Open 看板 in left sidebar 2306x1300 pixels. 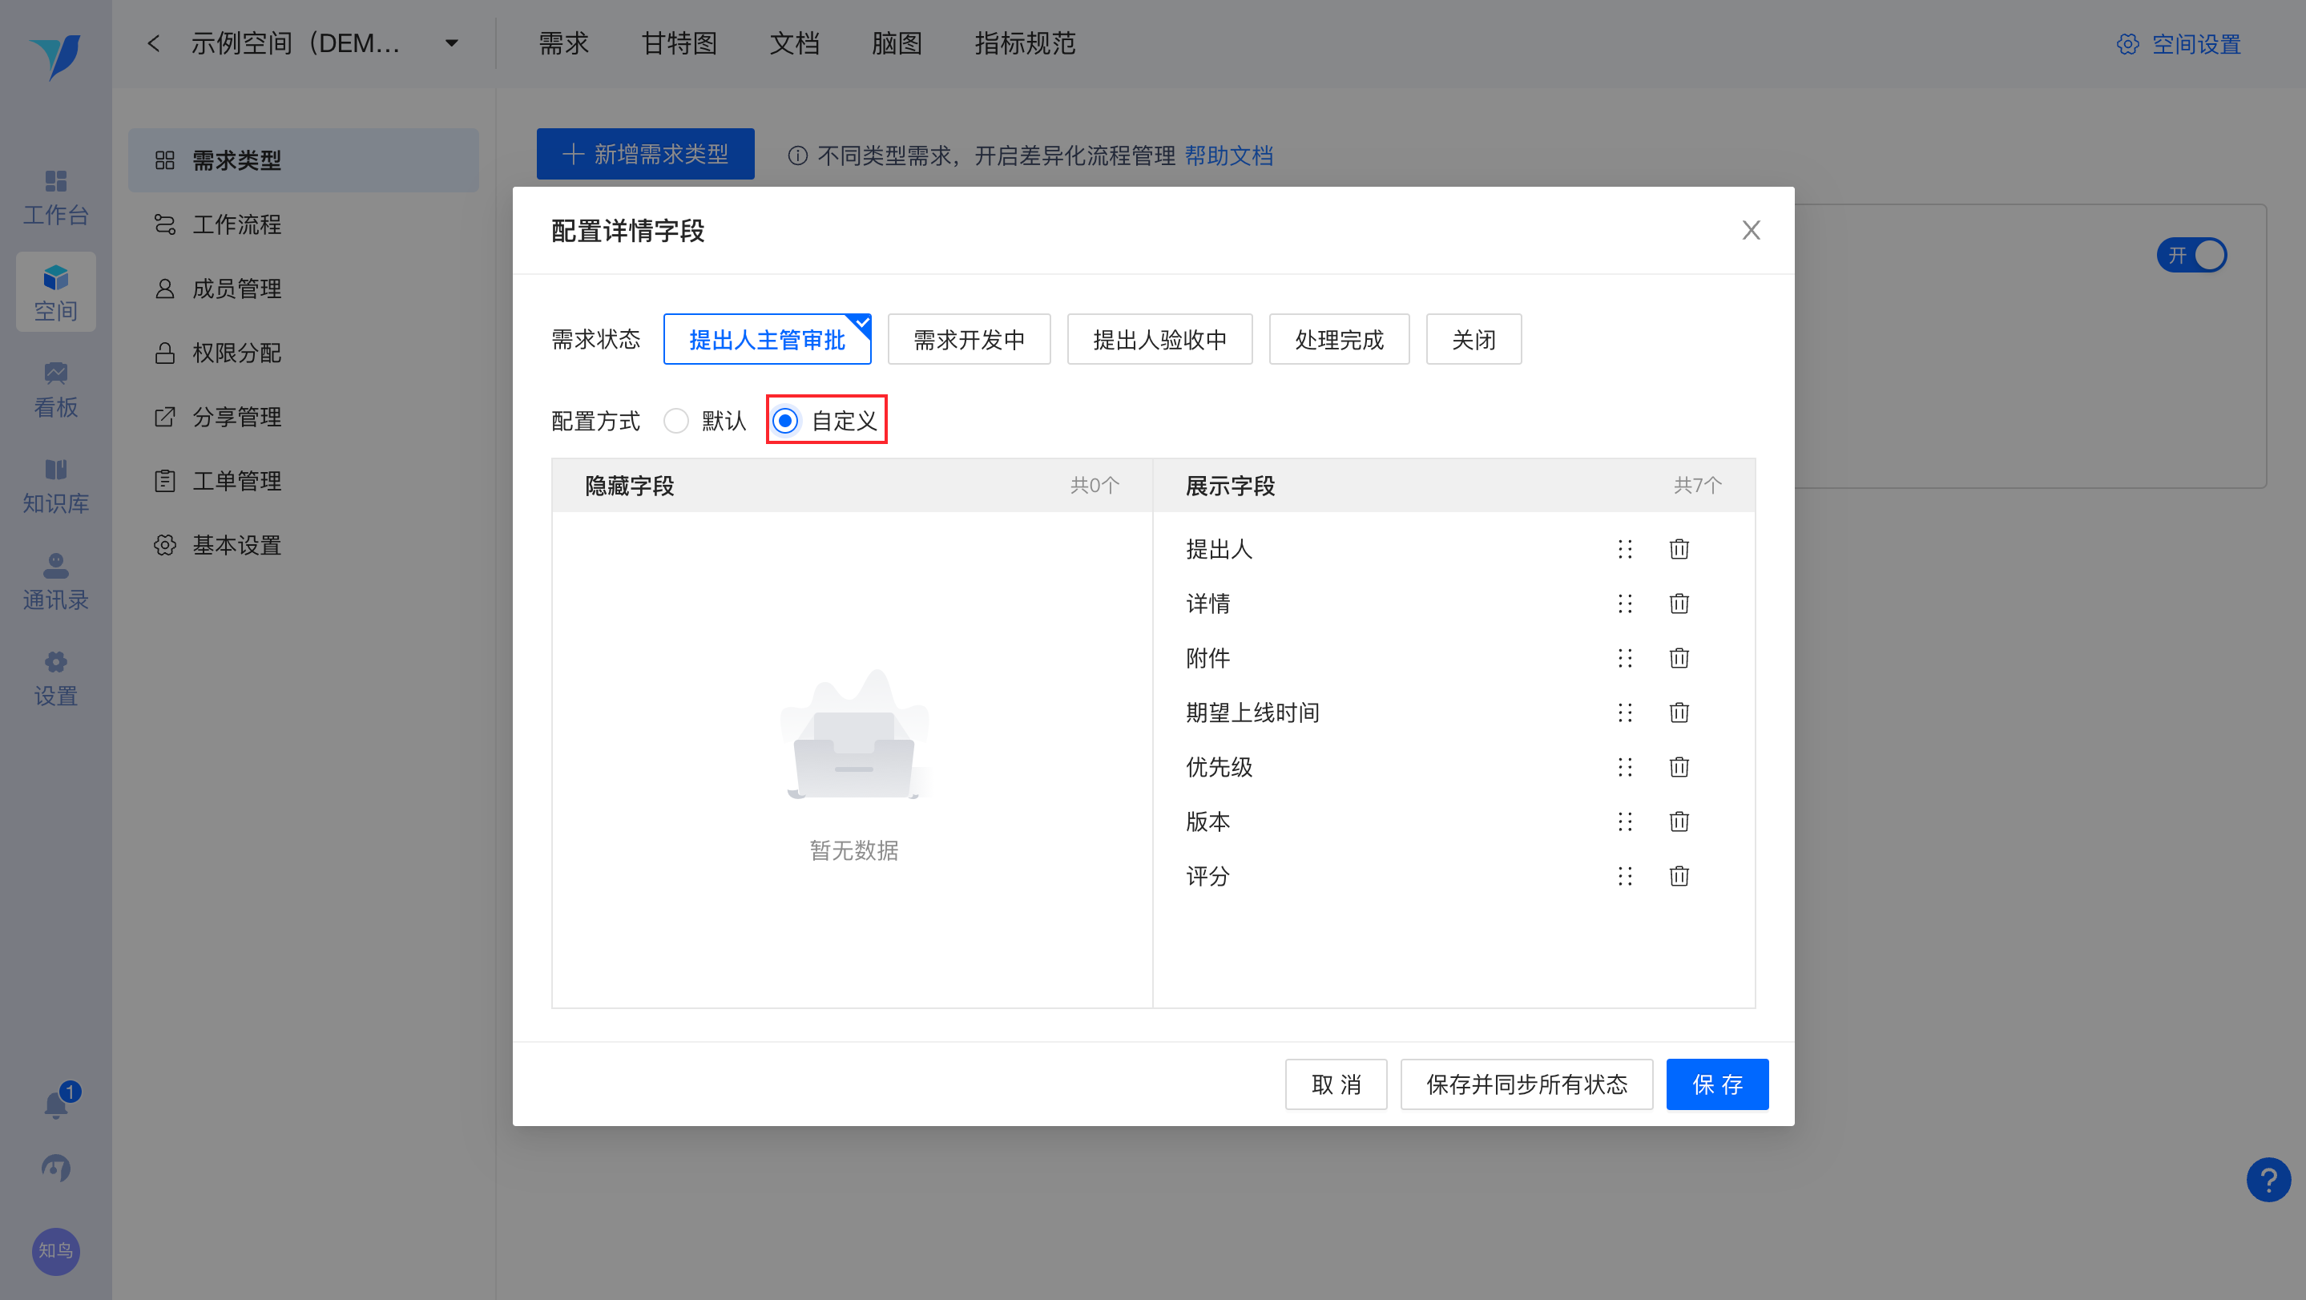[x=55, y=390]
